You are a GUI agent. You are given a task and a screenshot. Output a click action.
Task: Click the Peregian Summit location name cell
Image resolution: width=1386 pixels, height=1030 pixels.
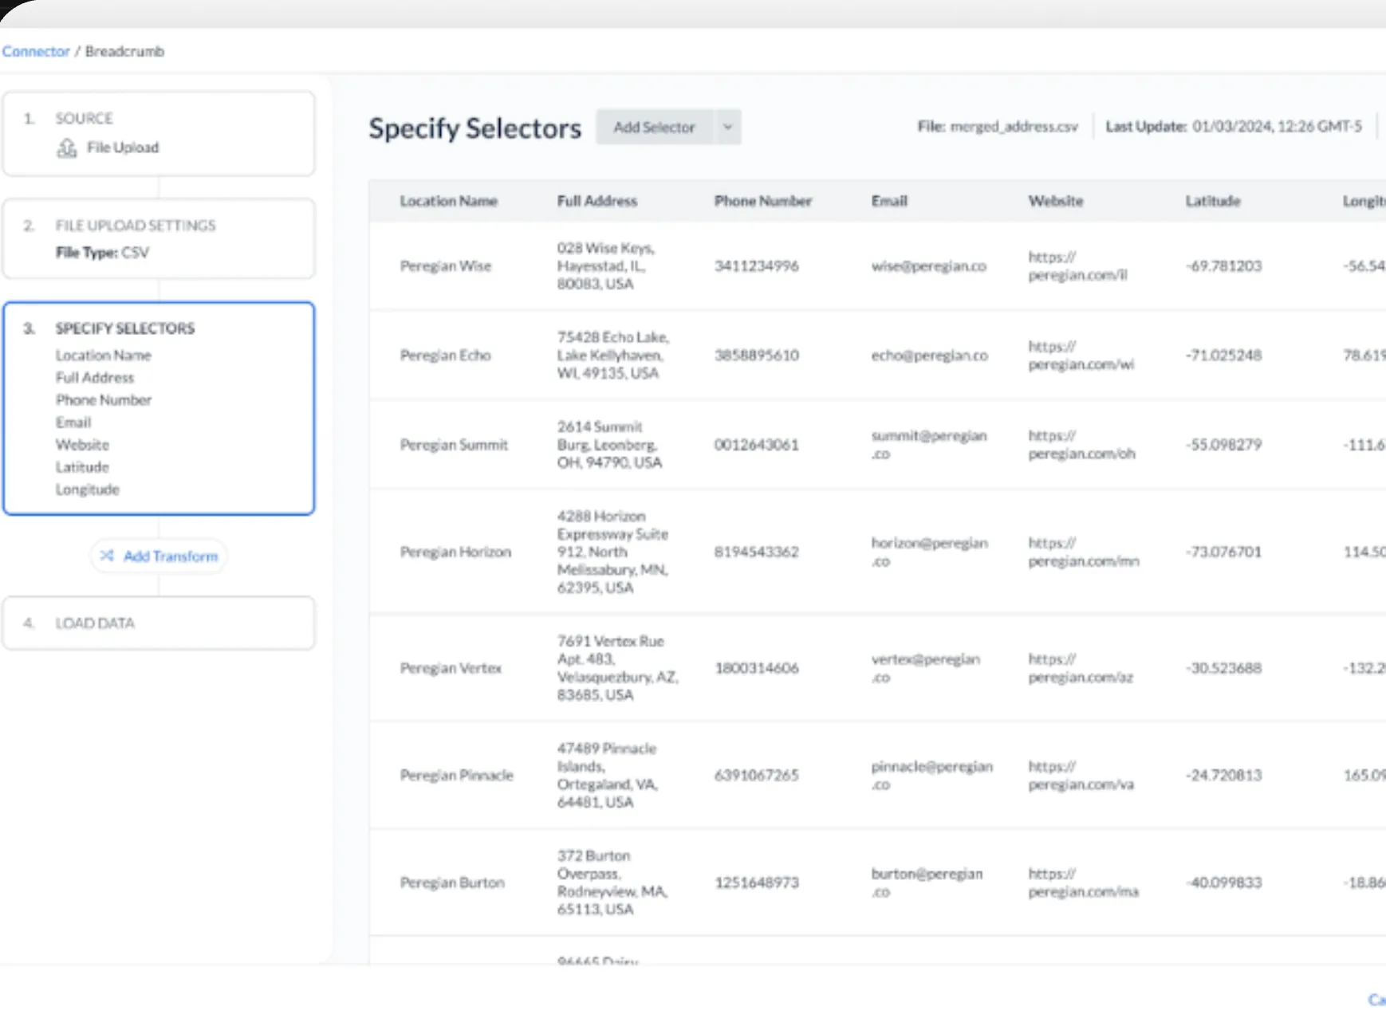[x=454, y=445]
